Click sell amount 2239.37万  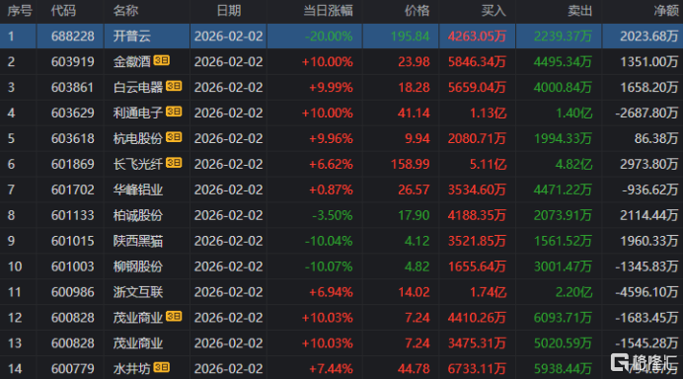(x=563, y=37)
